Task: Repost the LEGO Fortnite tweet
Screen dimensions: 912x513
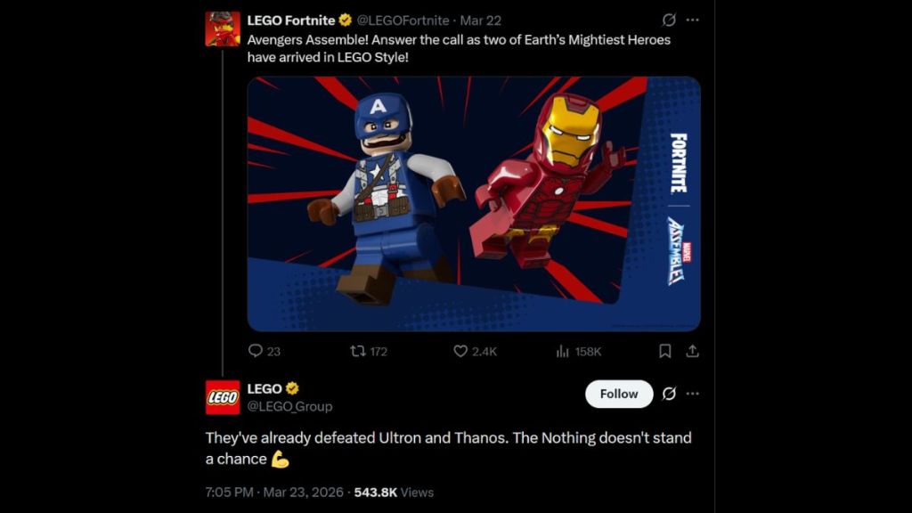Action: (360, 351)
